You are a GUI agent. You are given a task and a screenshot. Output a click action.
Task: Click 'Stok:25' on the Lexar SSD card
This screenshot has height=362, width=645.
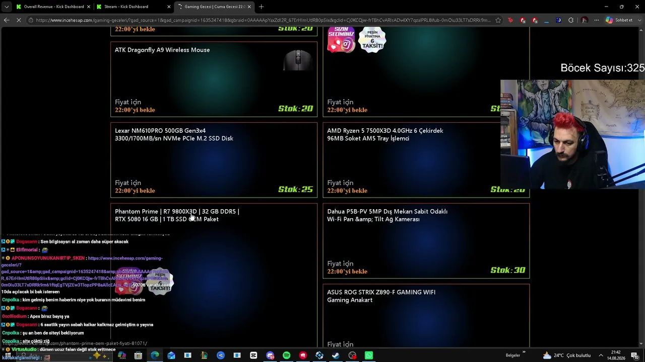295,190
